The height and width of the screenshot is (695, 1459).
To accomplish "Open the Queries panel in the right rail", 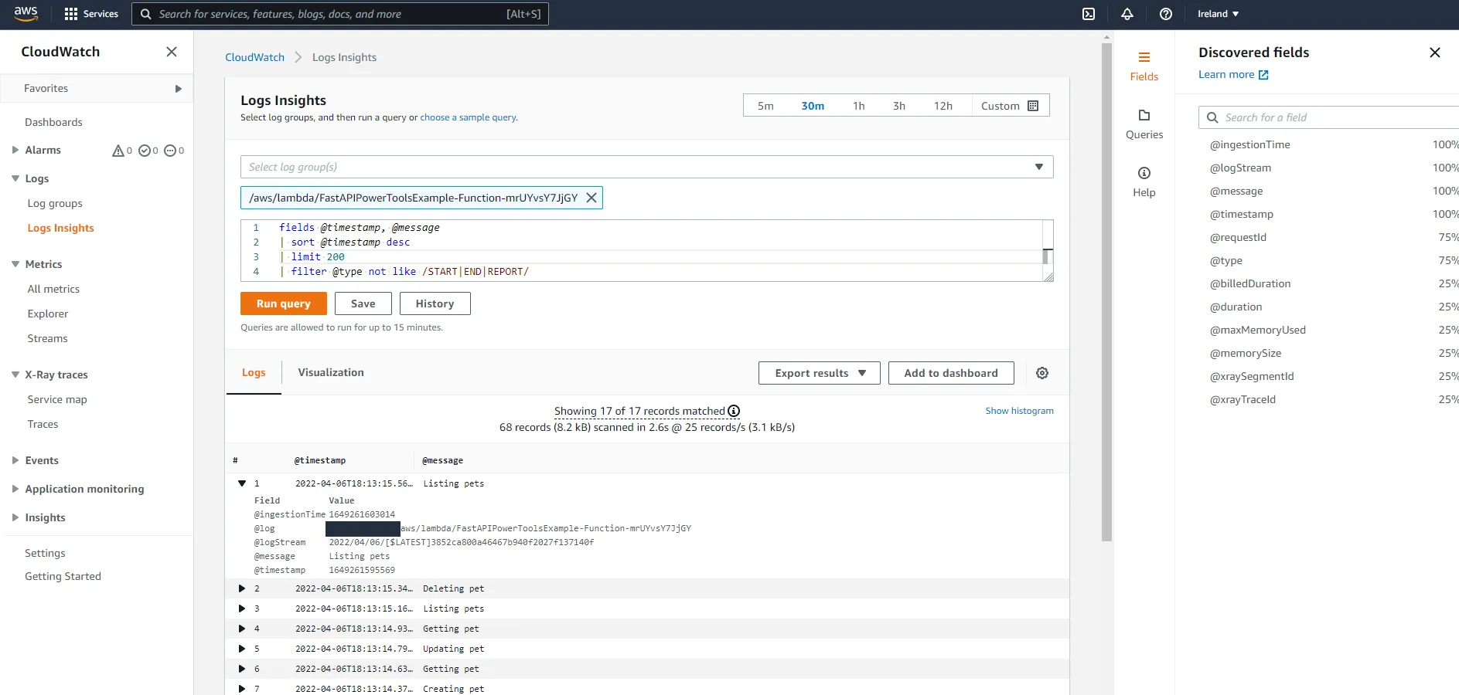I will (x=1144, y=124).
